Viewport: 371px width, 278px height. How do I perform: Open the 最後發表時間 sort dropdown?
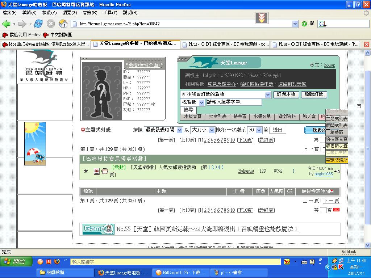coord(179,130)
